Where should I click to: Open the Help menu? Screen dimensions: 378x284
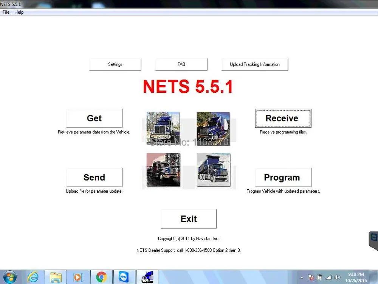point(19,12)
